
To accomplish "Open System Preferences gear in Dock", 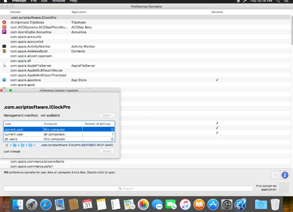I will coord(227,204).
